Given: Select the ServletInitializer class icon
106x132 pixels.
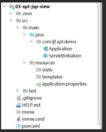Looking at the screenshot, I should pyautogui.click(x=45, y=56).
